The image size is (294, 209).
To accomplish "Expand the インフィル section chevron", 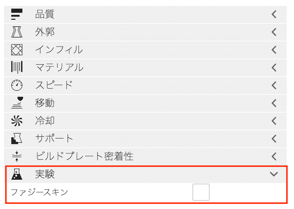I will point(274,50).
